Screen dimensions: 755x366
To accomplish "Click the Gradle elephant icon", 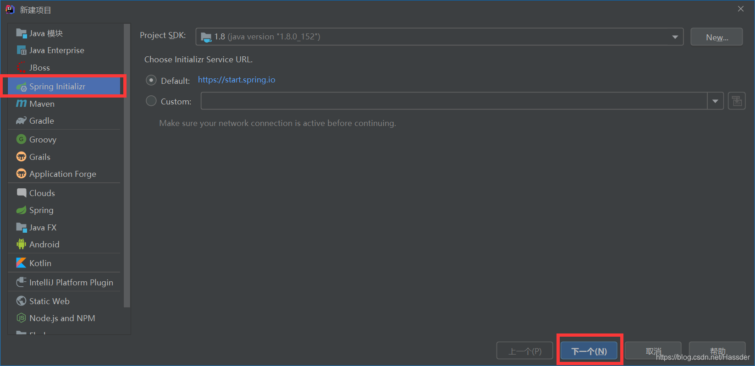I will point(21,120).
